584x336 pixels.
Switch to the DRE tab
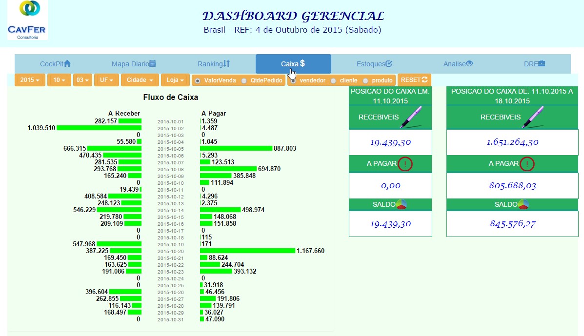pyautogui.click(x=534, y=63)
